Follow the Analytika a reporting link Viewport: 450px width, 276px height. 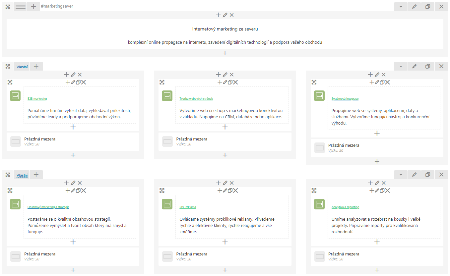(345, 207)
